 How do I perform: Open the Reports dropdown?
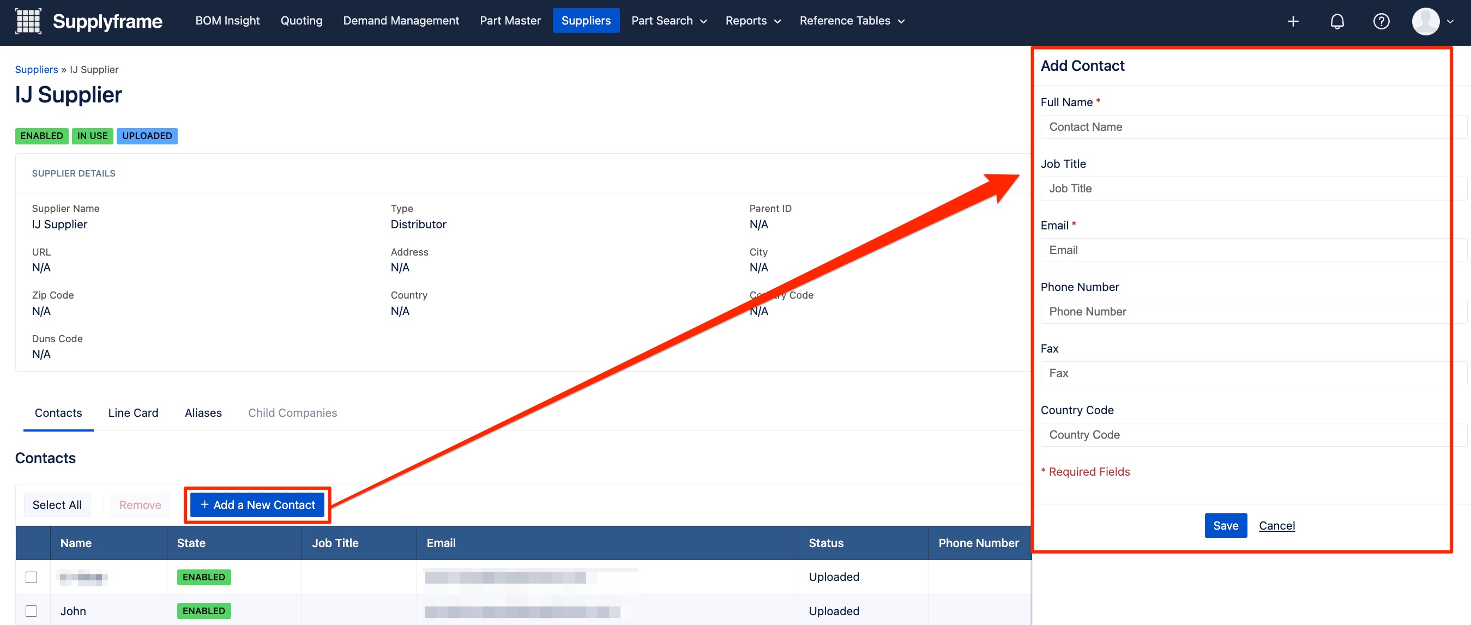point(752,21)
